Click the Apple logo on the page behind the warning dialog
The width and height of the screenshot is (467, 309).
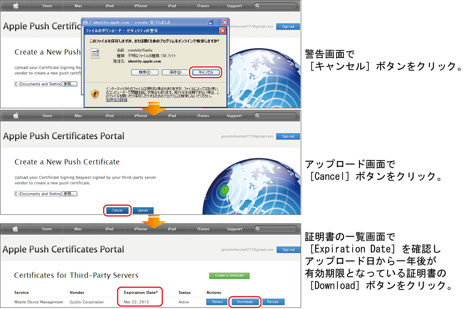16,5
